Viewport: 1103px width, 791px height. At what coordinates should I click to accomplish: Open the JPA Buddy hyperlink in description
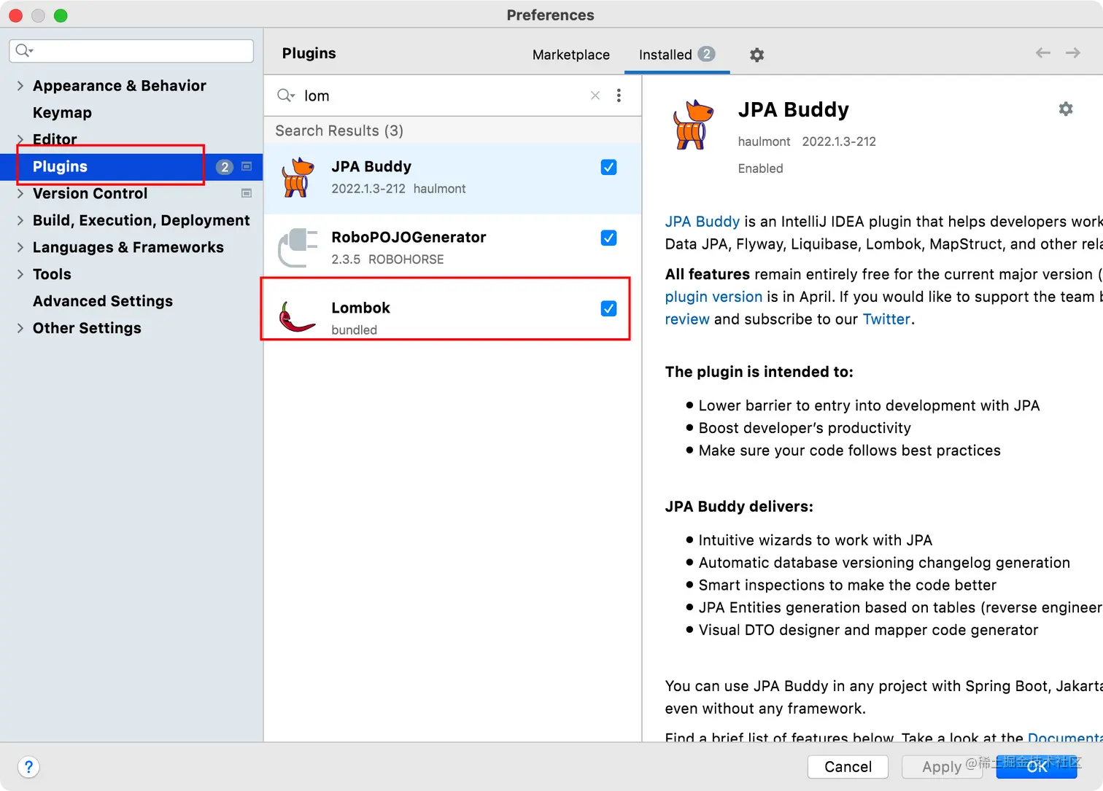pyautogui.click(x=702, y=222)
